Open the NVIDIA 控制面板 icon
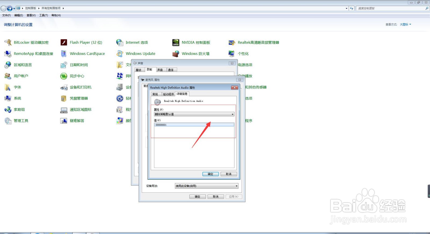Screen dimensions: 430x234 pos(176,42)
